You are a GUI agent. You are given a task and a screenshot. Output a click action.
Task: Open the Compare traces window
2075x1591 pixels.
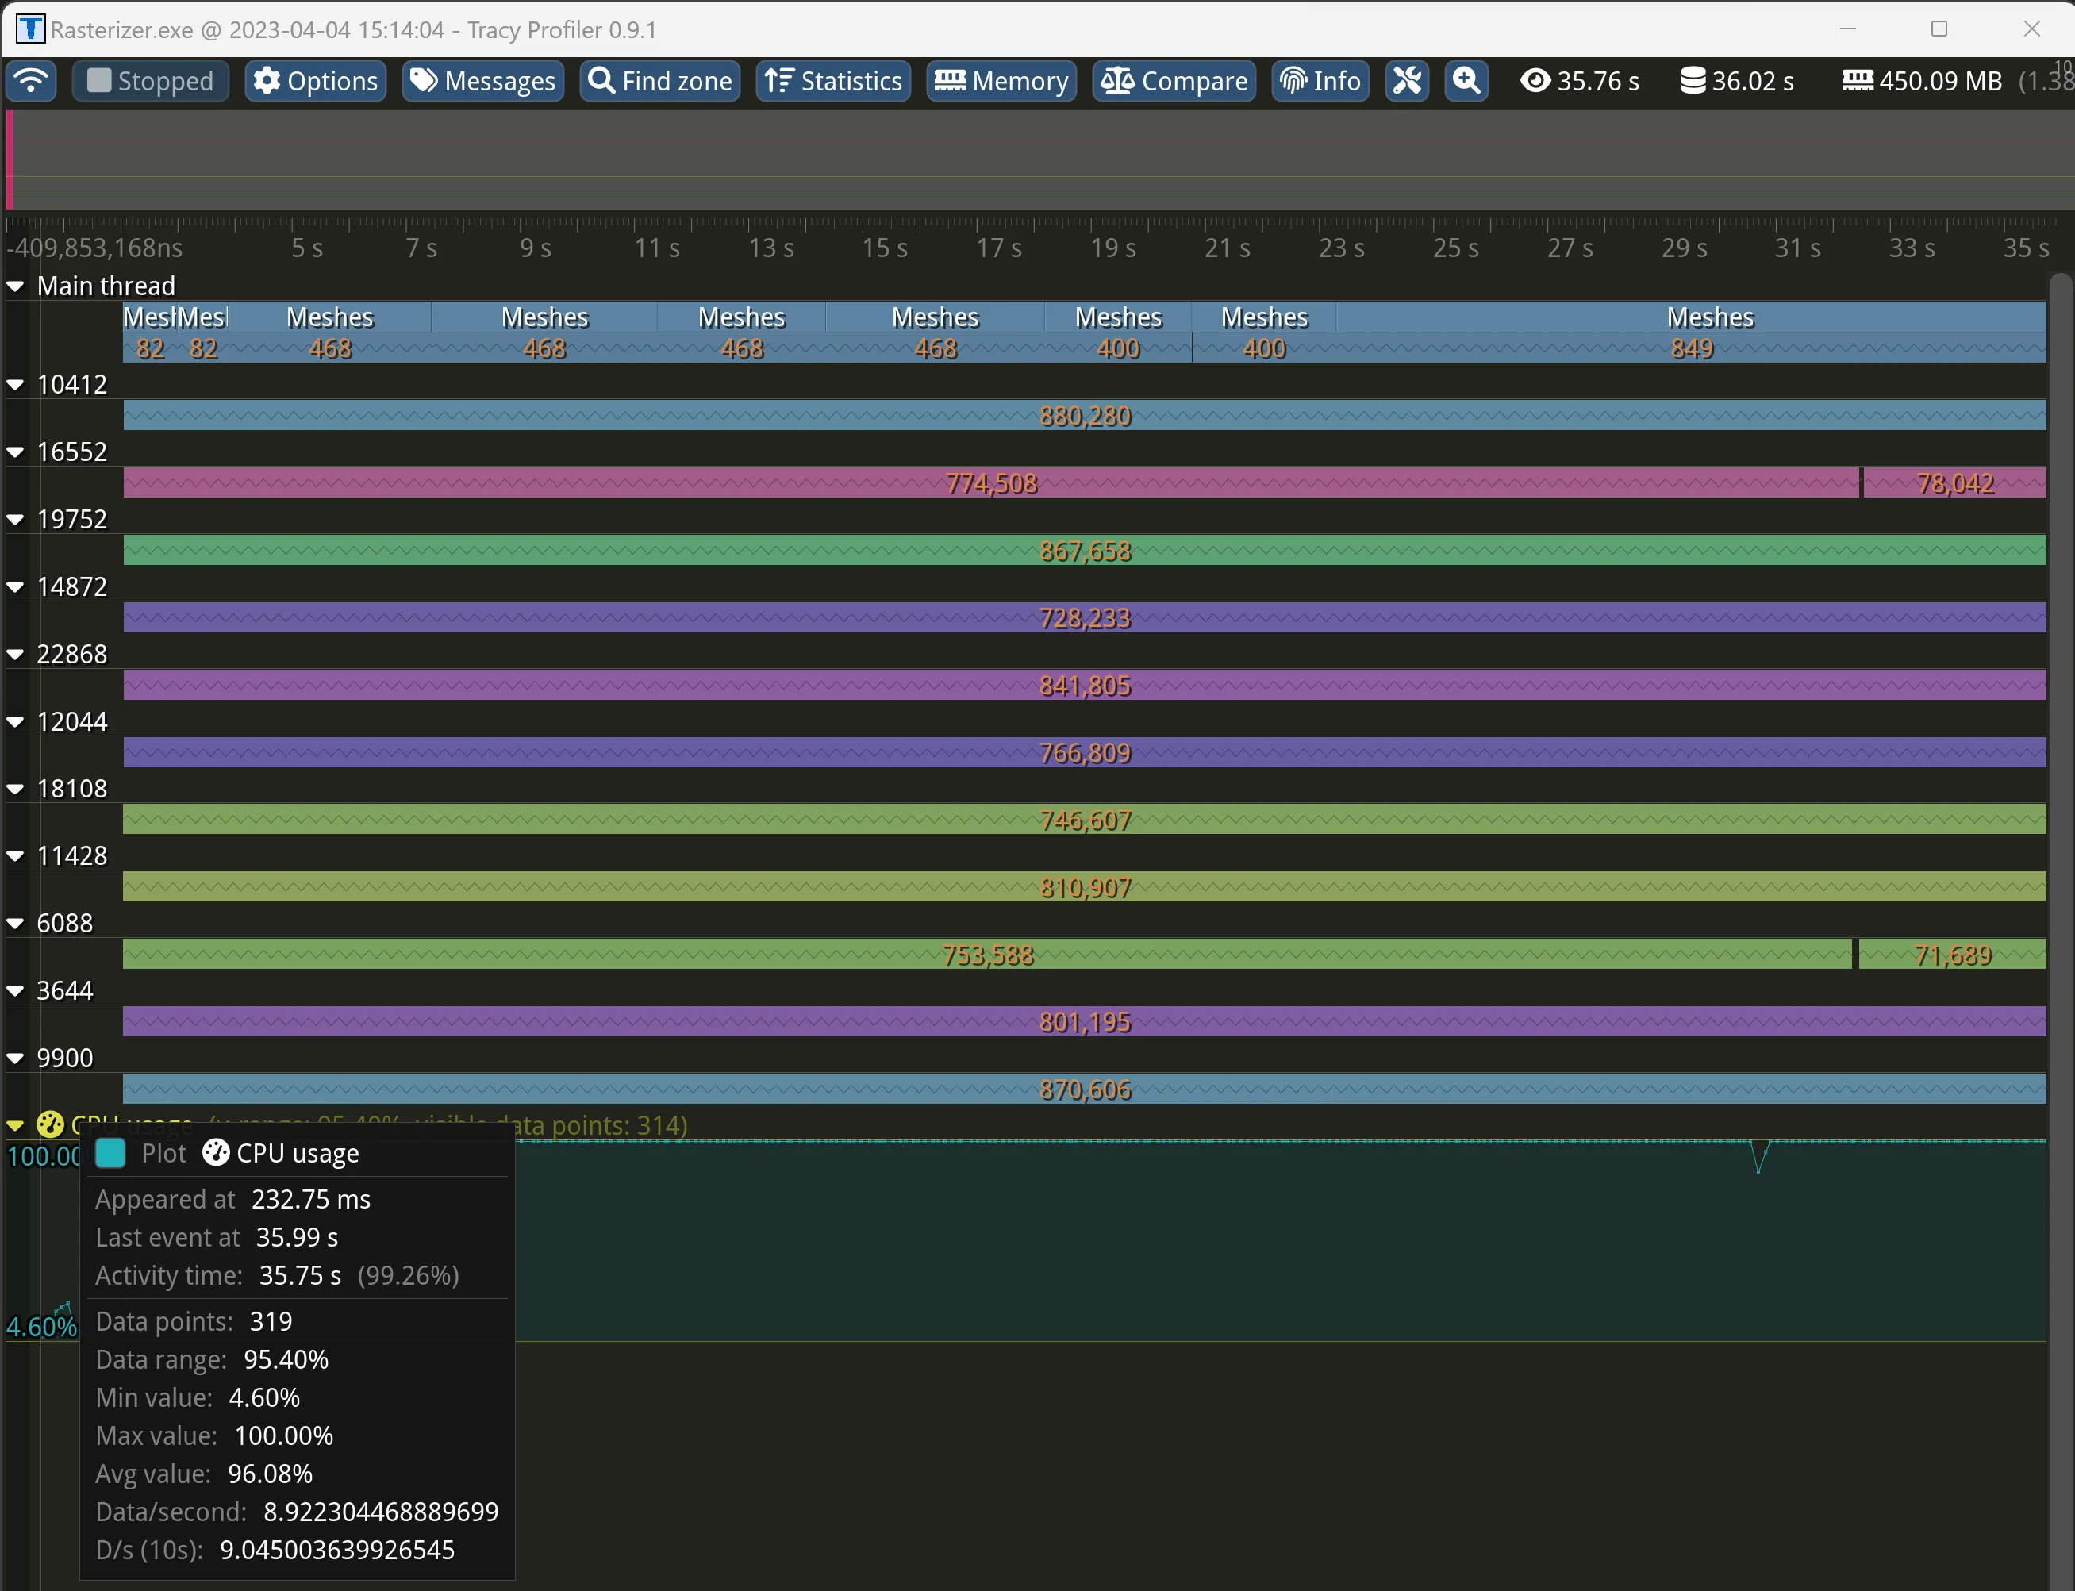point(1174,80)
